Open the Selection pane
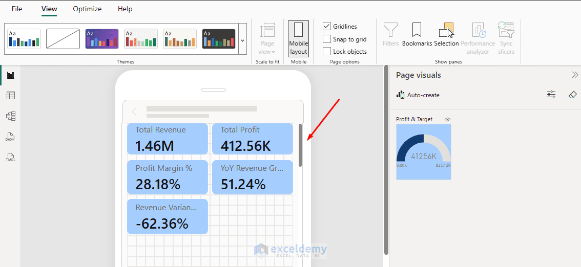The width and height of the screenshot is (581, 267). point(446,34)
